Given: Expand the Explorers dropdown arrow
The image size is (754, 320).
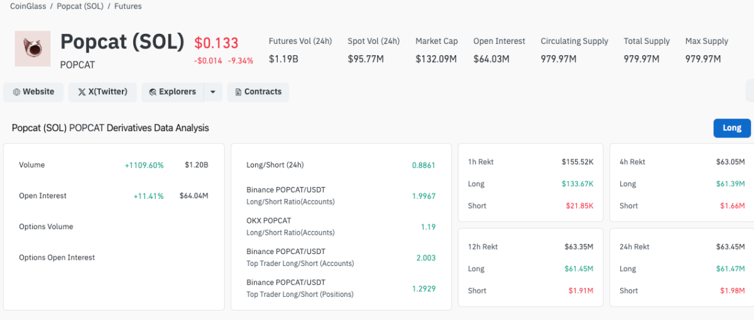Looking at the screenshot, I should (213, 92).
